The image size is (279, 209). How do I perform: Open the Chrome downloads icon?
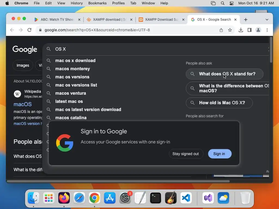pos(241,30)
